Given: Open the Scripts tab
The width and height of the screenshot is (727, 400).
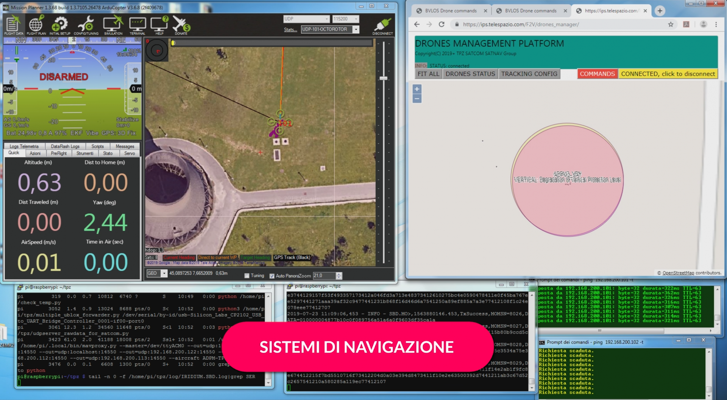Looking at the screenshot, I should (x=97, y=146).
